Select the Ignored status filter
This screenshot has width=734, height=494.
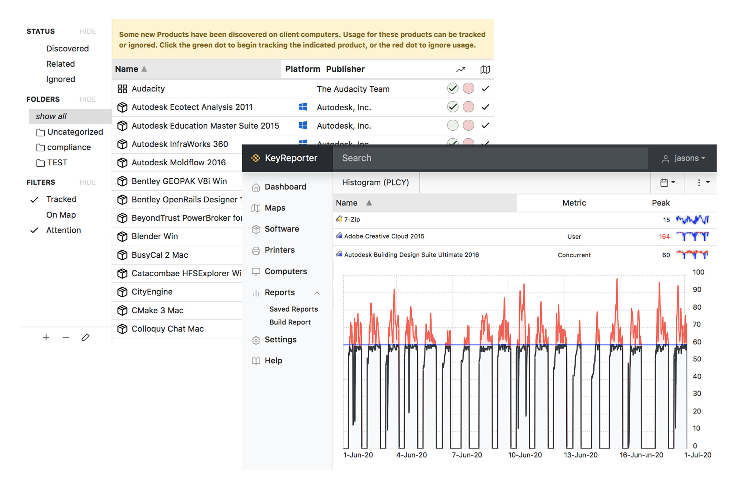(61, 79)
